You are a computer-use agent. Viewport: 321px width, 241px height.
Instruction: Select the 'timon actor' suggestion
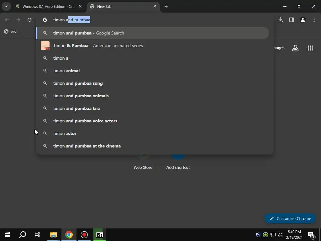point(153,133)
